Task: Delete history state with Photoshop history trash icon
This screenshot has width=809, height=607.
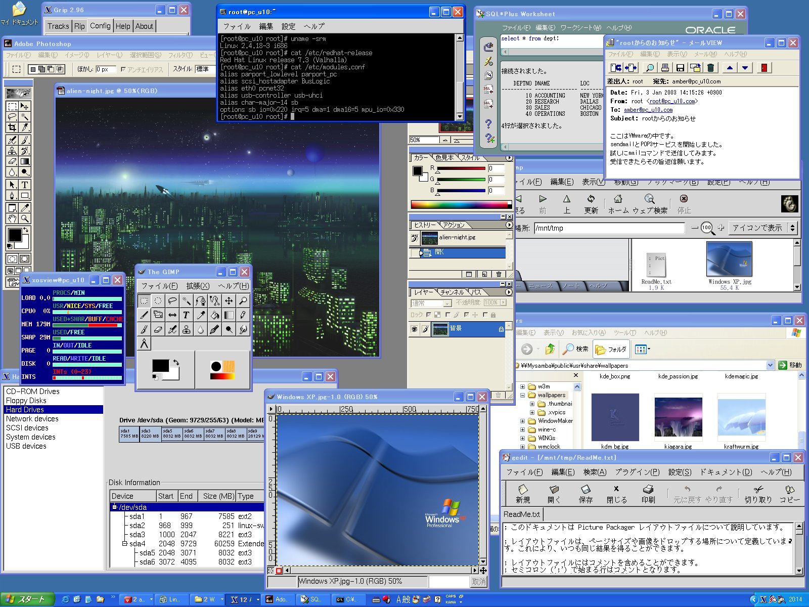Action: click(x=499, y=274)
